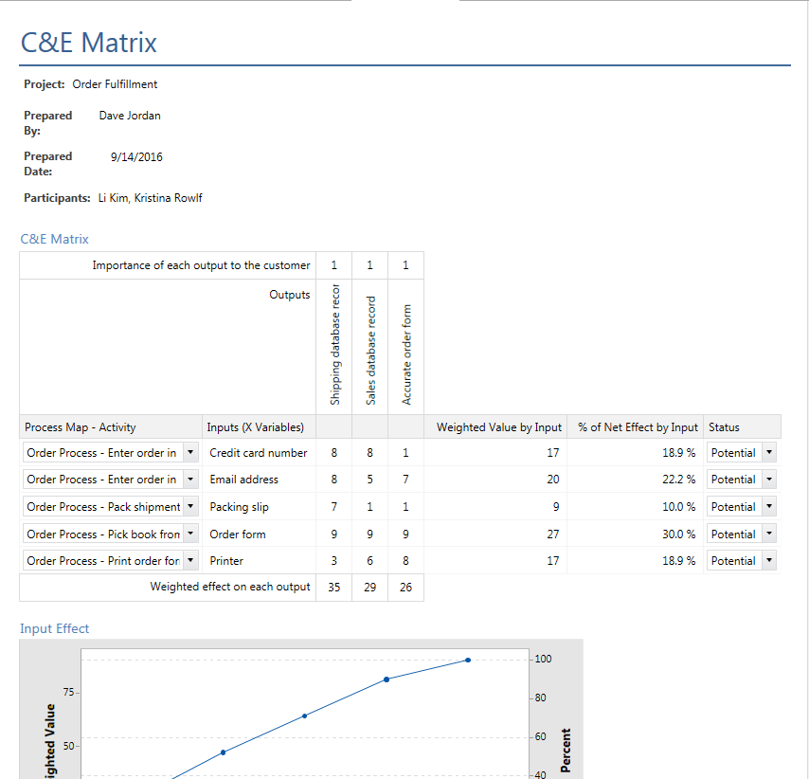The height and width of the screenshot is (779, 809).
Task: Click the Shipping database record output header
Action: pos(334,345)
